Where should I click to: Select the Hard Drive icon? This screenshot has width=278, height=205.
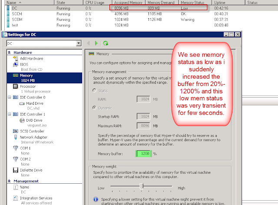[22, 103]
